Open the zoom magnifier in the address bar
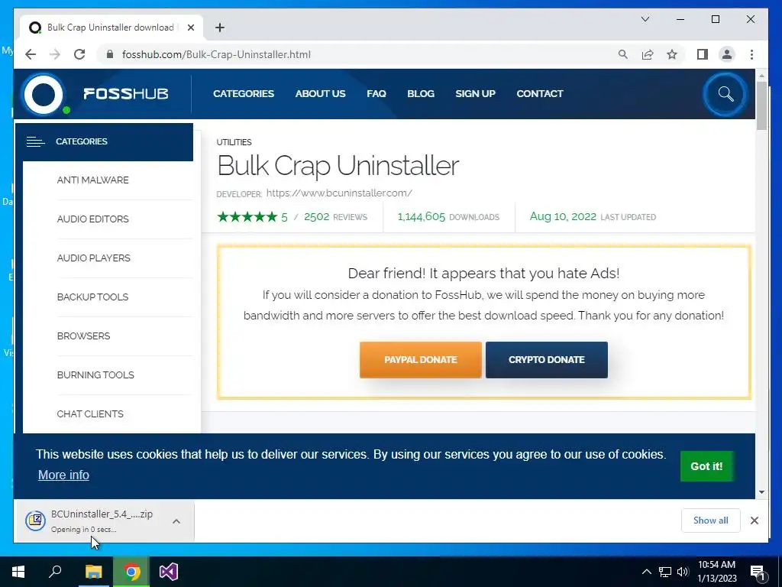782x587 pixels. tap(623, 54)
